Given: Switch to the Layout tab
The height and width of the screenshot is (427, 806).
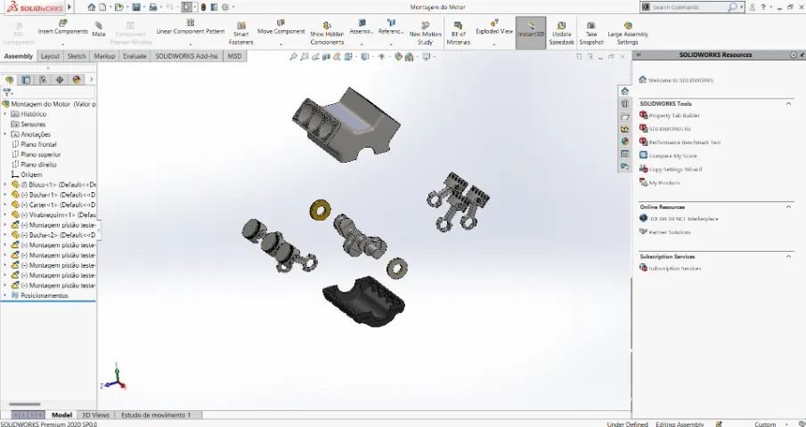Looking at the screenshot, I should [x=51, y=56].
